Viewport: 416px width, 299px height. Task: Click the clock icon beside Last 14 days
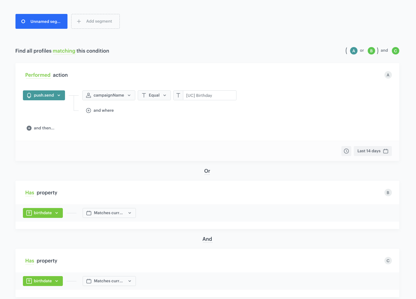[x=346, y=151]
